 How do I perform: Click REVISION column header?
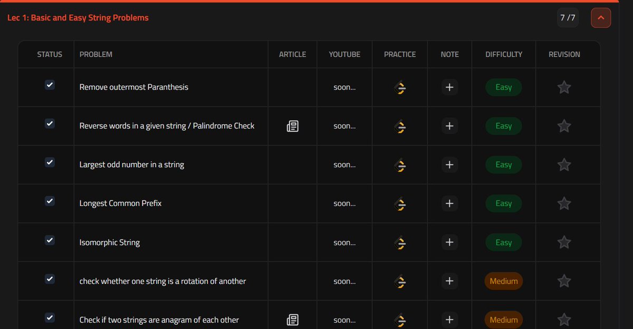point(564,54)
